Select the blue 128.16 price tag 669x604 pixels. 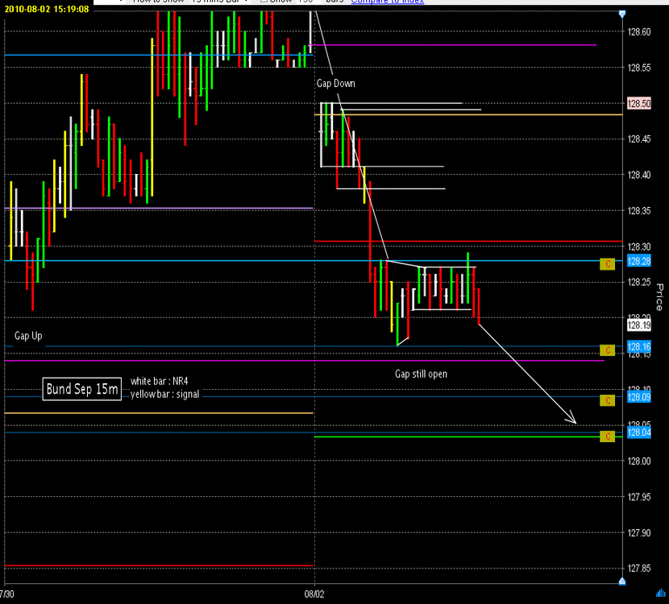[639, 346]
